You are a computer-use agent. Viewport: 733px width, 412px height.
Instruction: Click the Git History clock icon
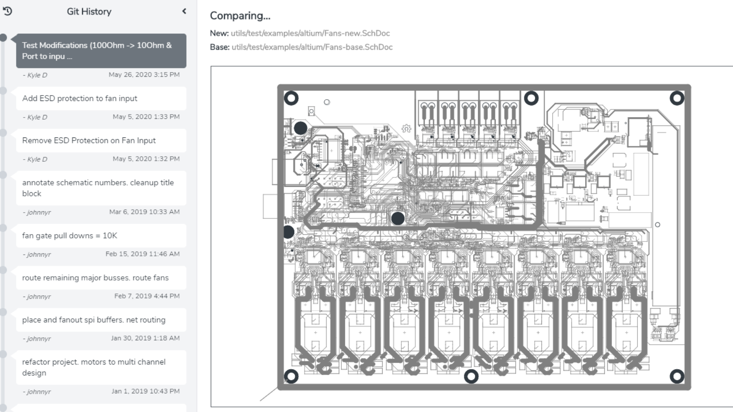pyautogui.click(x=8, y=11)
